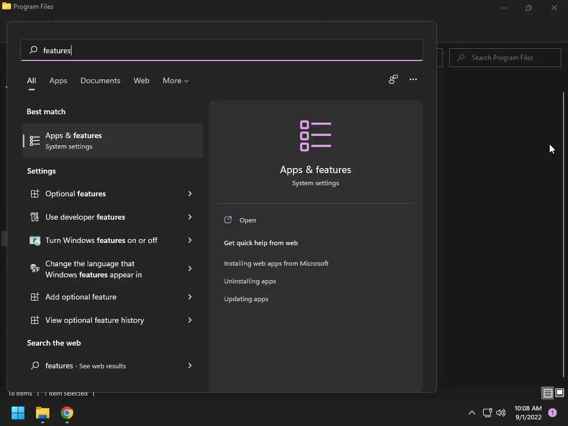Expand the features web results arrow

pos(190,366)
